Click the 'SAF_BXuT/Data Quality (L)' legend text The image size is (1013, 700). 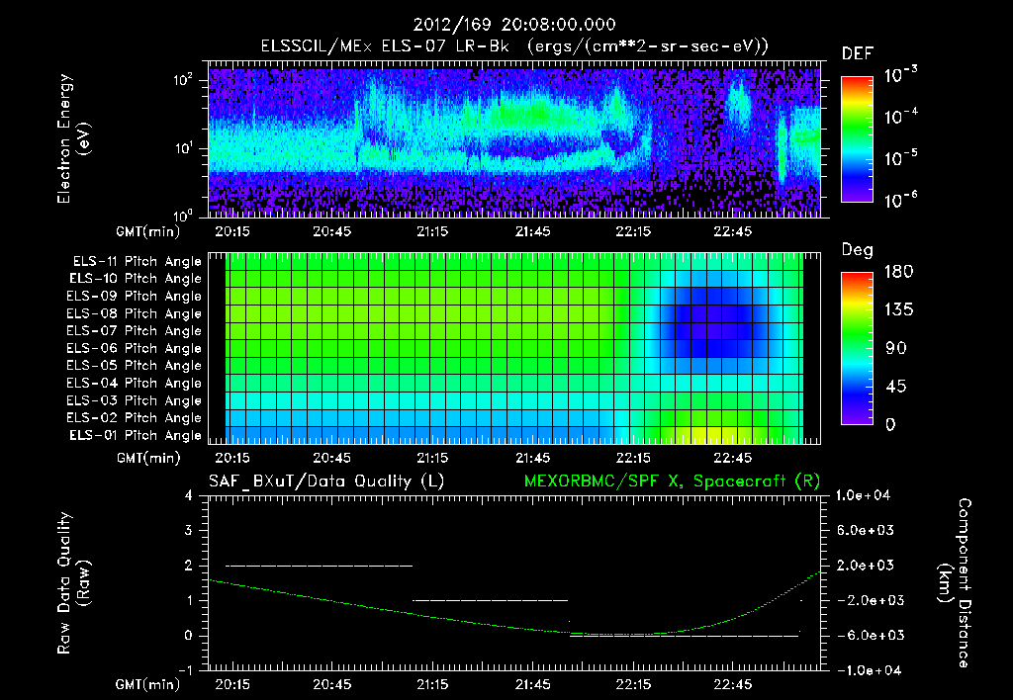326,481
